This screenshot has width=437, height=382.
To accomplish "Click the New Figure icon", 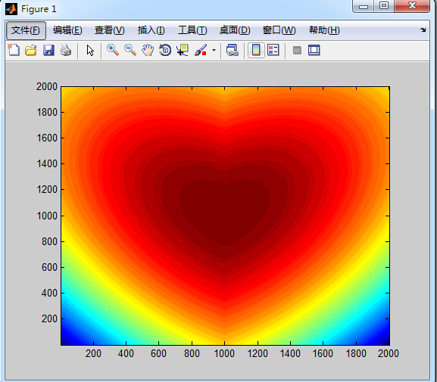I will click(x=14, y=51).
